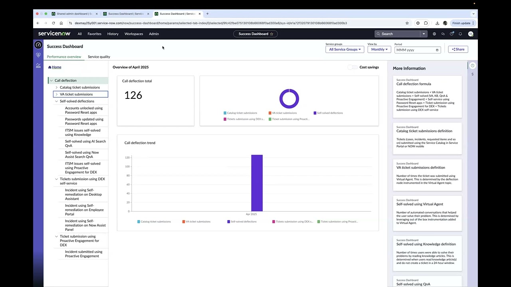Viewport: 511px width, 287px height.
Task: Click the browser home icon
Action: (61, 23)
